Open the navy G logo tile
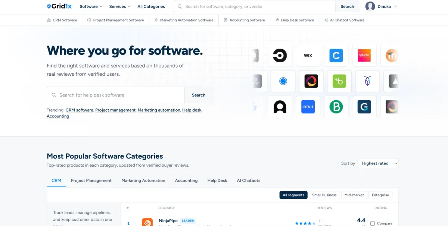448x226 pixels. [x=364, y=107]
